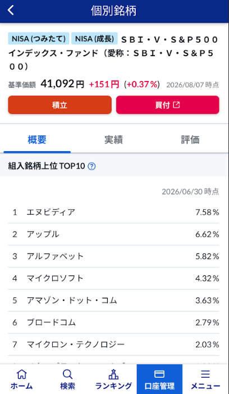The width and height of the screenshot is (229, 394).
Task: Tap the back arrow in header
Action: [11, 11]
